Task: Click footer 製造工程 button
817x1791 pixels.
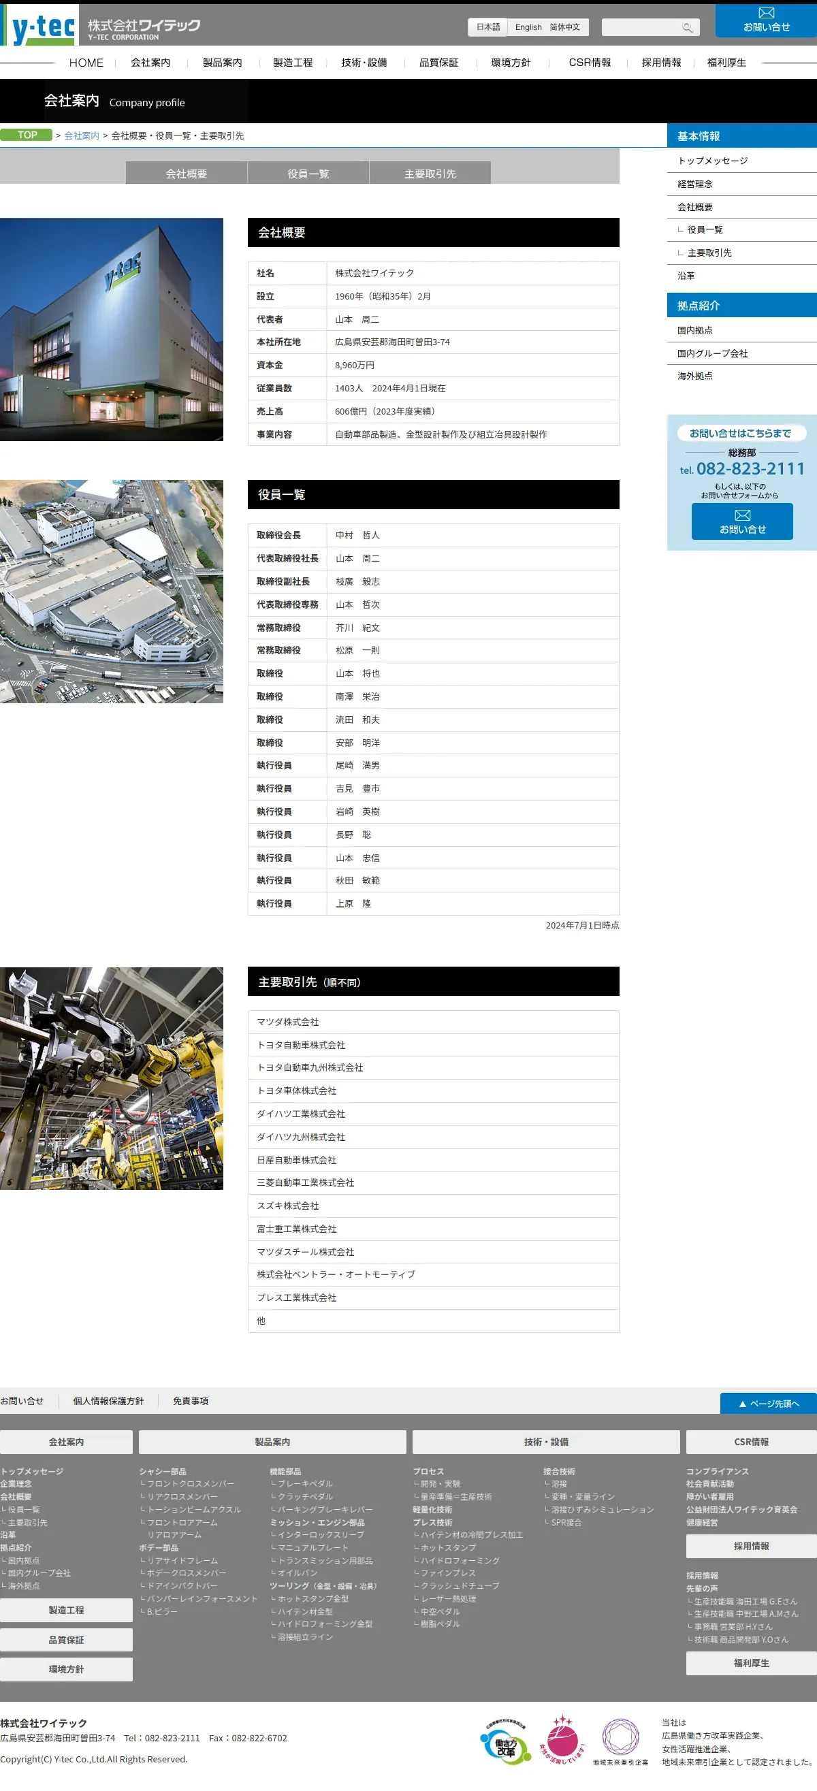Action: (x=66, y=1610)
